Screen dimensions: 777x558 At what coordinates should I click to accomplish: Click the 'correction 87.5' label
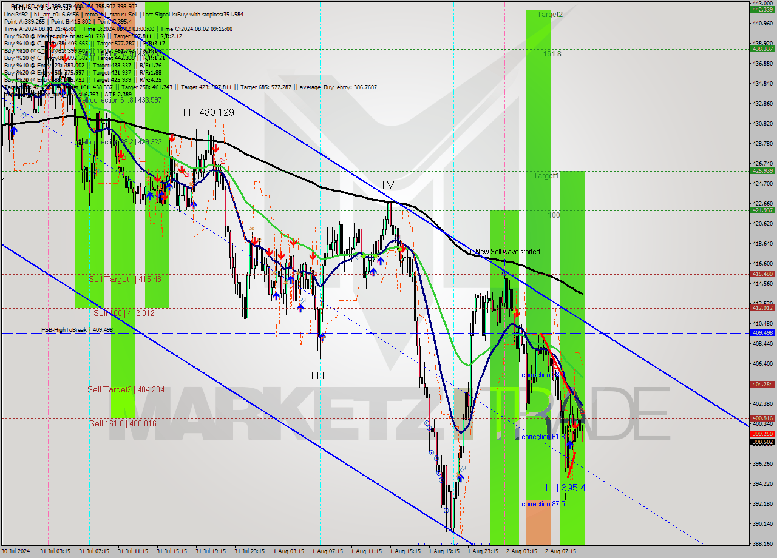(x=543, y=503)
